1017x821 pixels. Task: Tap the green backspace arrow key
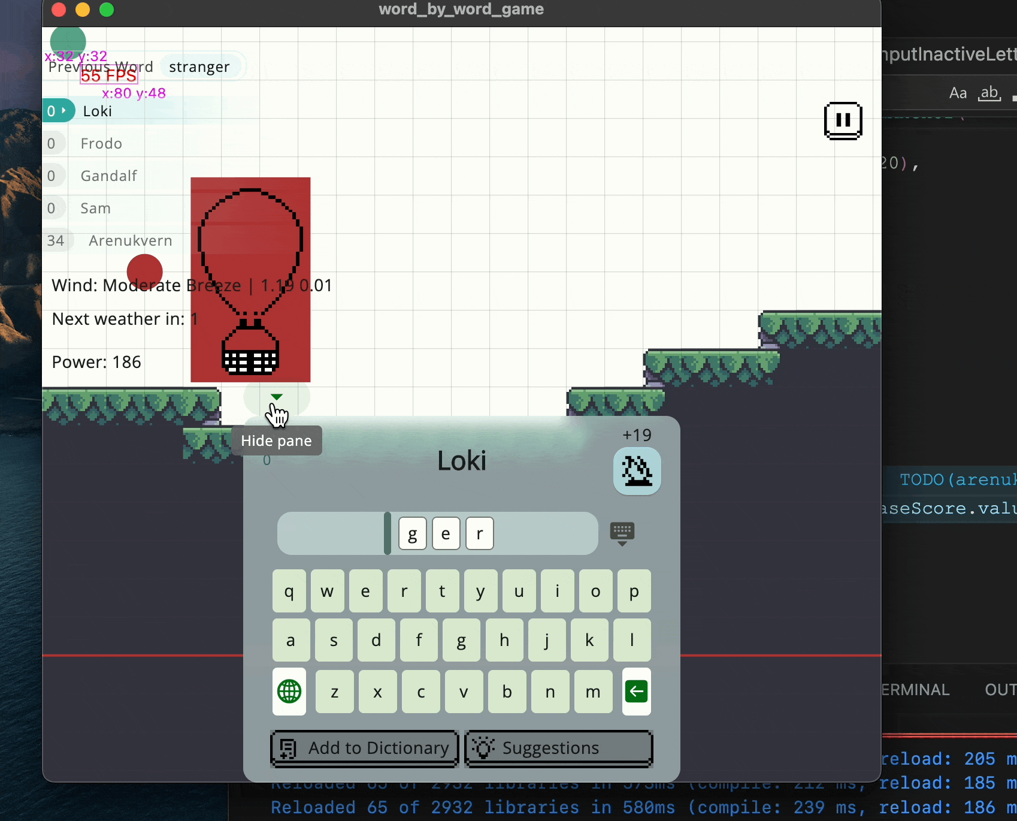coord(637,692)
